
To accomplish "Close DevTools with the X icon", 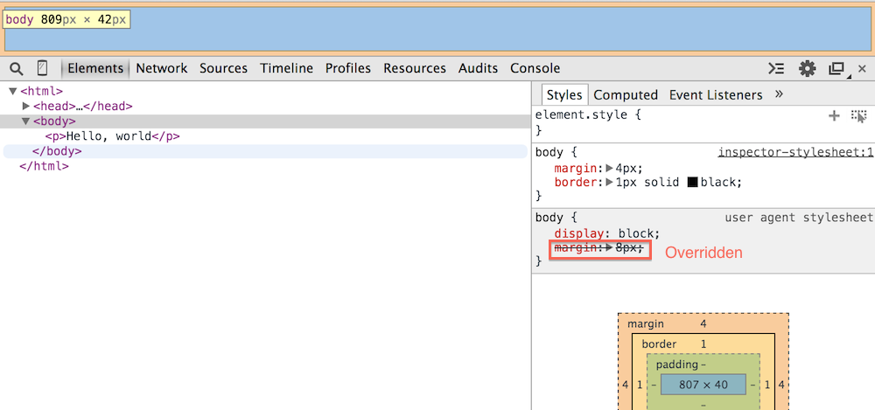I will click(x=862, y=68).
